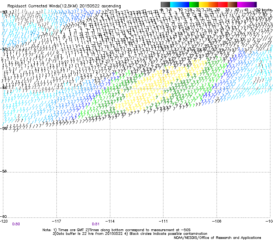Click the latitude label '-56'
This screenshot has height=240, width=273.
coord(3,128)
